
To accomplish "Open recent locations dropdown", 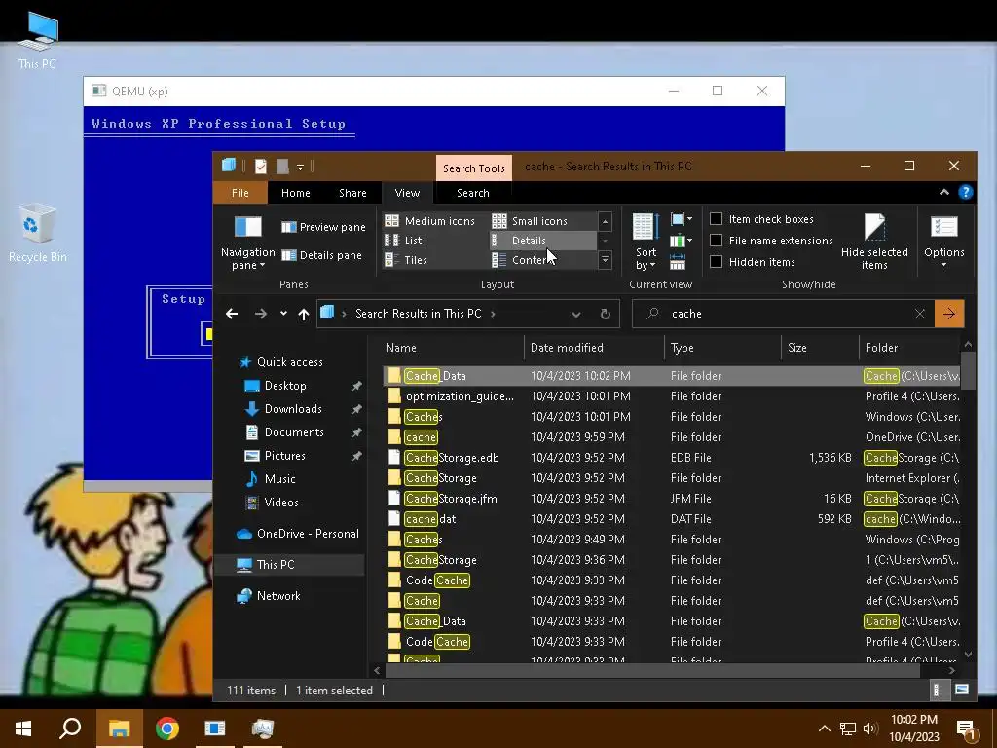I will [x=283, y=314].
